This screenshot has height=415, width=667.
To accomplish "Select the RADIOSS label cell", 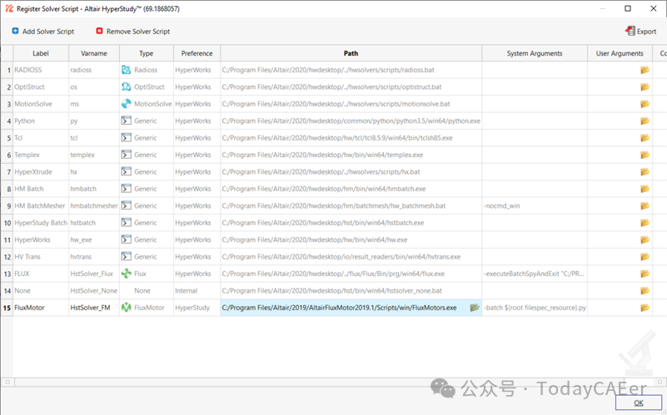I will click(x=41, y=70).
